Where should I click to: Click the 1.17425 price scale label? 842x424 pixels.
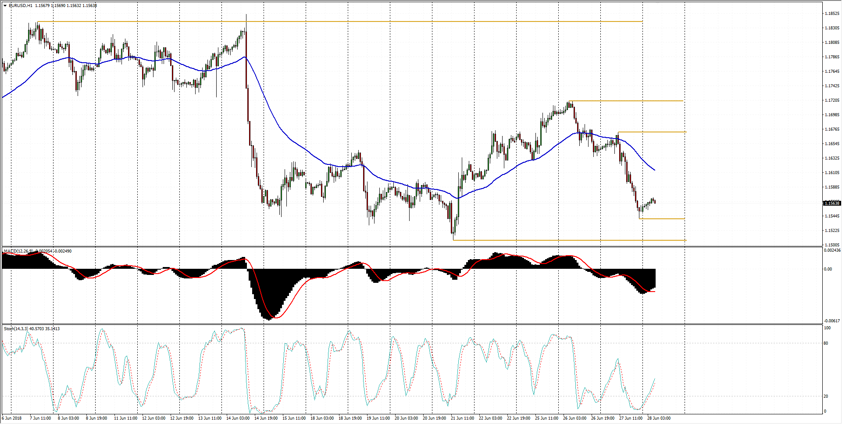(832, 86)
